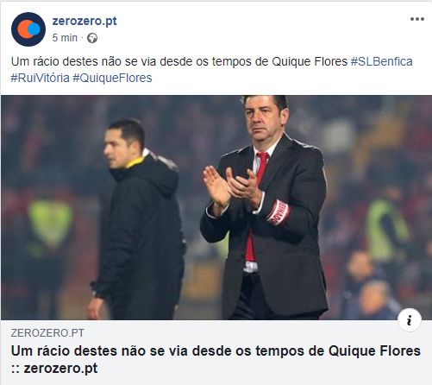Click the link info "i" icon

click(x=410, y=320)
